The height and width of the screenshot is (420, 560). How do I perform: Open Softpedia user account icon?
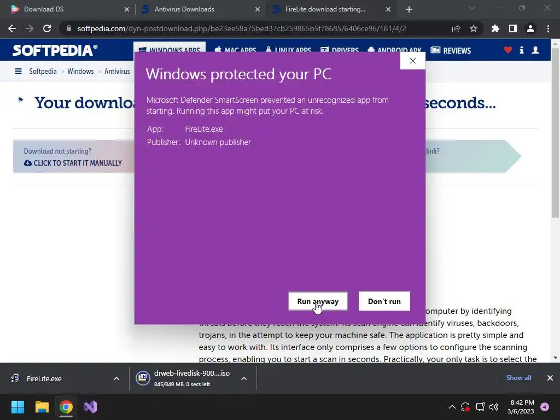pos(535,50)
